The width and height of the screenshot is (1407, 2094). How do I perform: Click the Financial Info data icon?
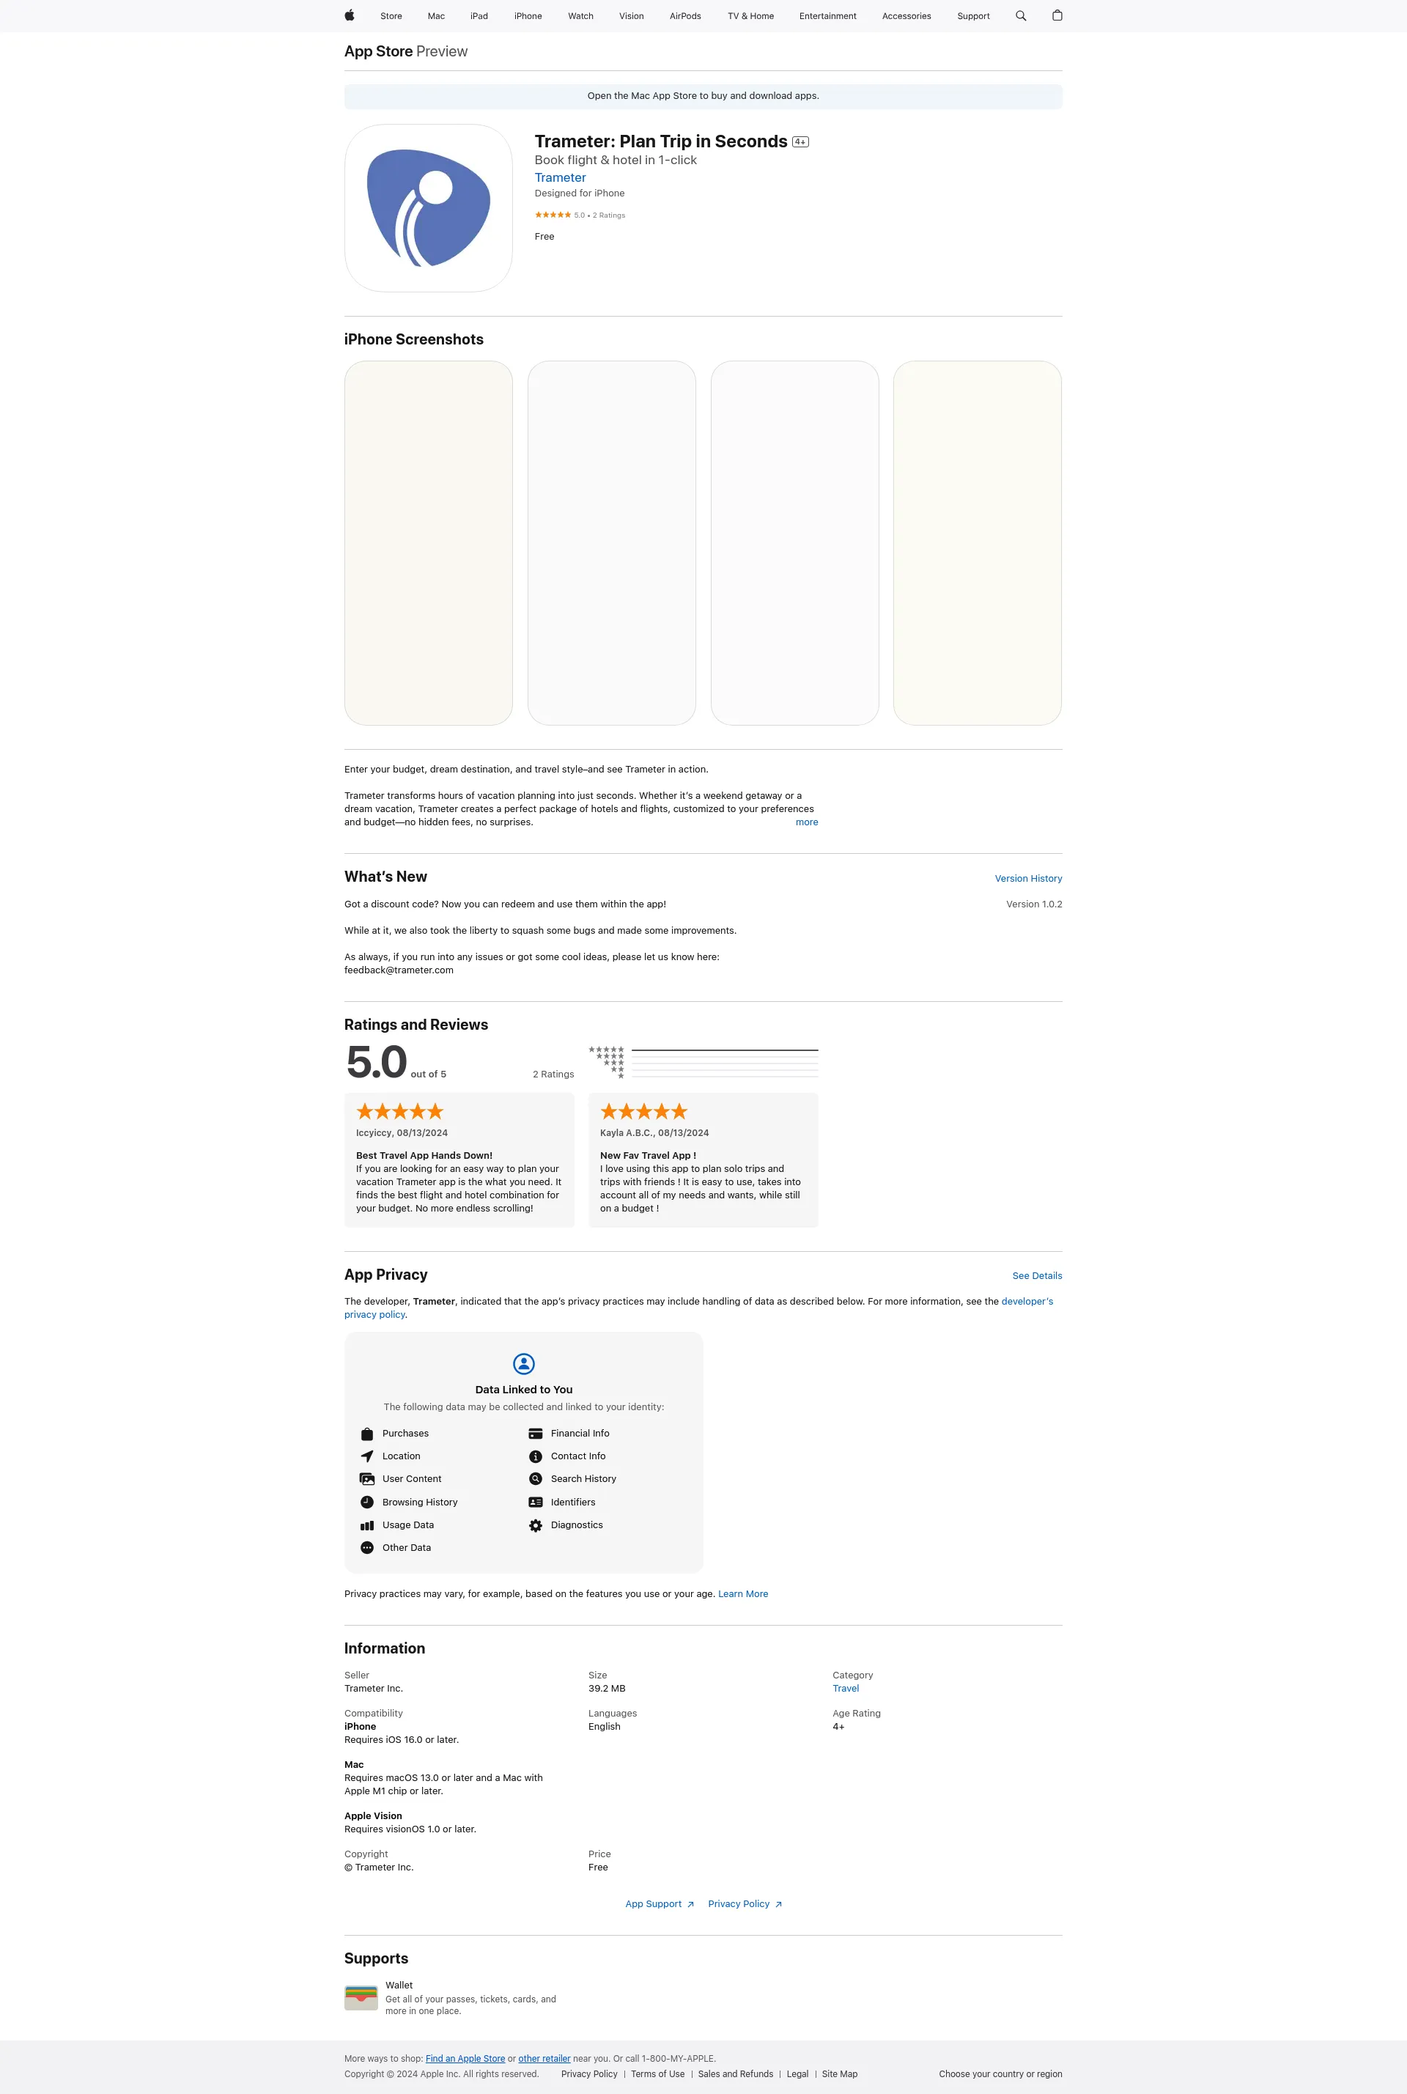(536, 1433)
